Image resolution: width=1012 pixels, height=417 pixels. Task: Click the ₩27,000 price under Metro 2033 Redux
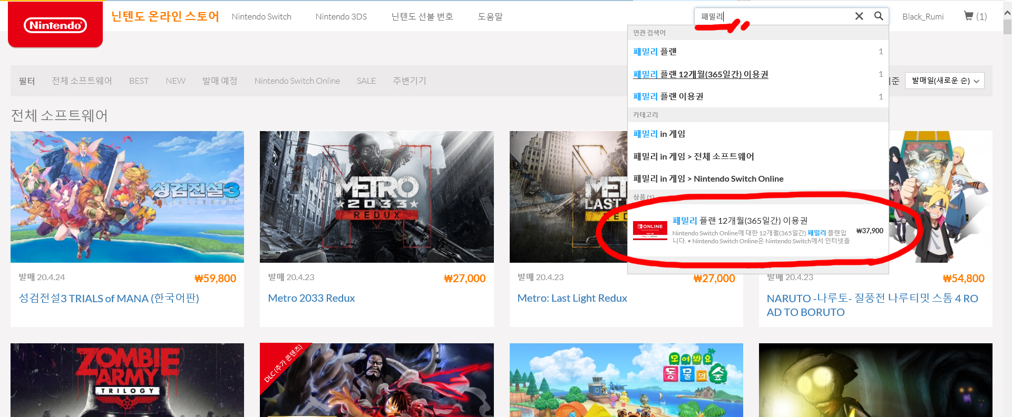point(464,279)
